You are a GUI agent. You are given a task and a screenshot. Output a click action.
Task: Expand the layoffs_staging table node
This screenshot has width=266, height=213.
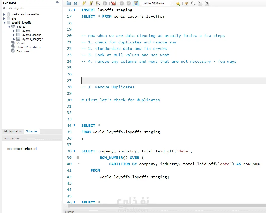coord(14,35)
